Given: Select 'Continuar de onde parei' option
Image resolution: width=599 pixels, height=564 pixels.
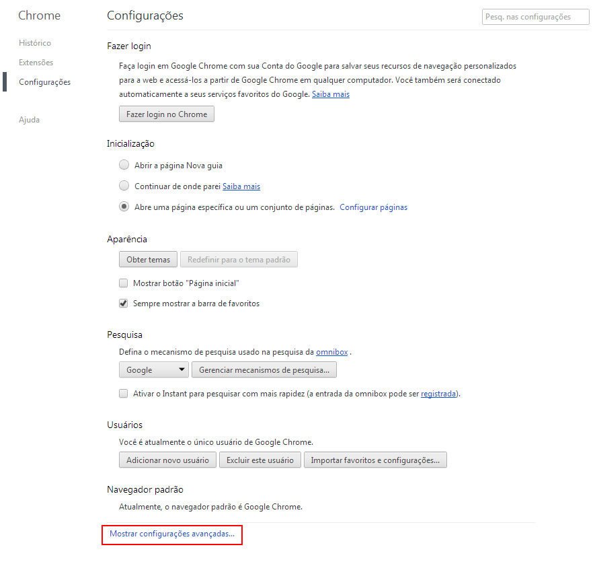Looking at the screenshot, I should click(124, 185).
